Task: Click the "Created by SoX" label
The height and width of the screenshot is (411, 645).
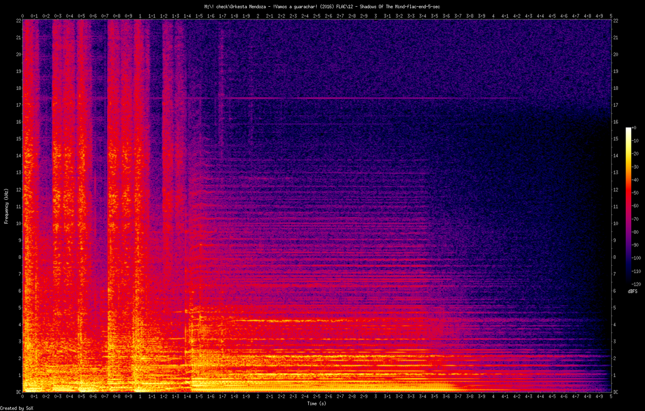Action: pos(16,408)
